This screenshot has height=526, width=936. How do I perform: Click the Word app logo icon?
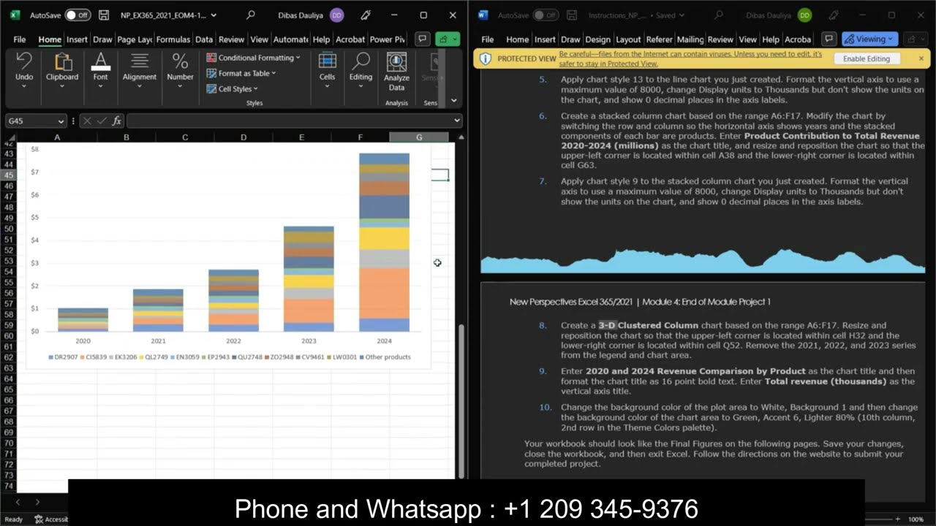(x=483, y=15)
